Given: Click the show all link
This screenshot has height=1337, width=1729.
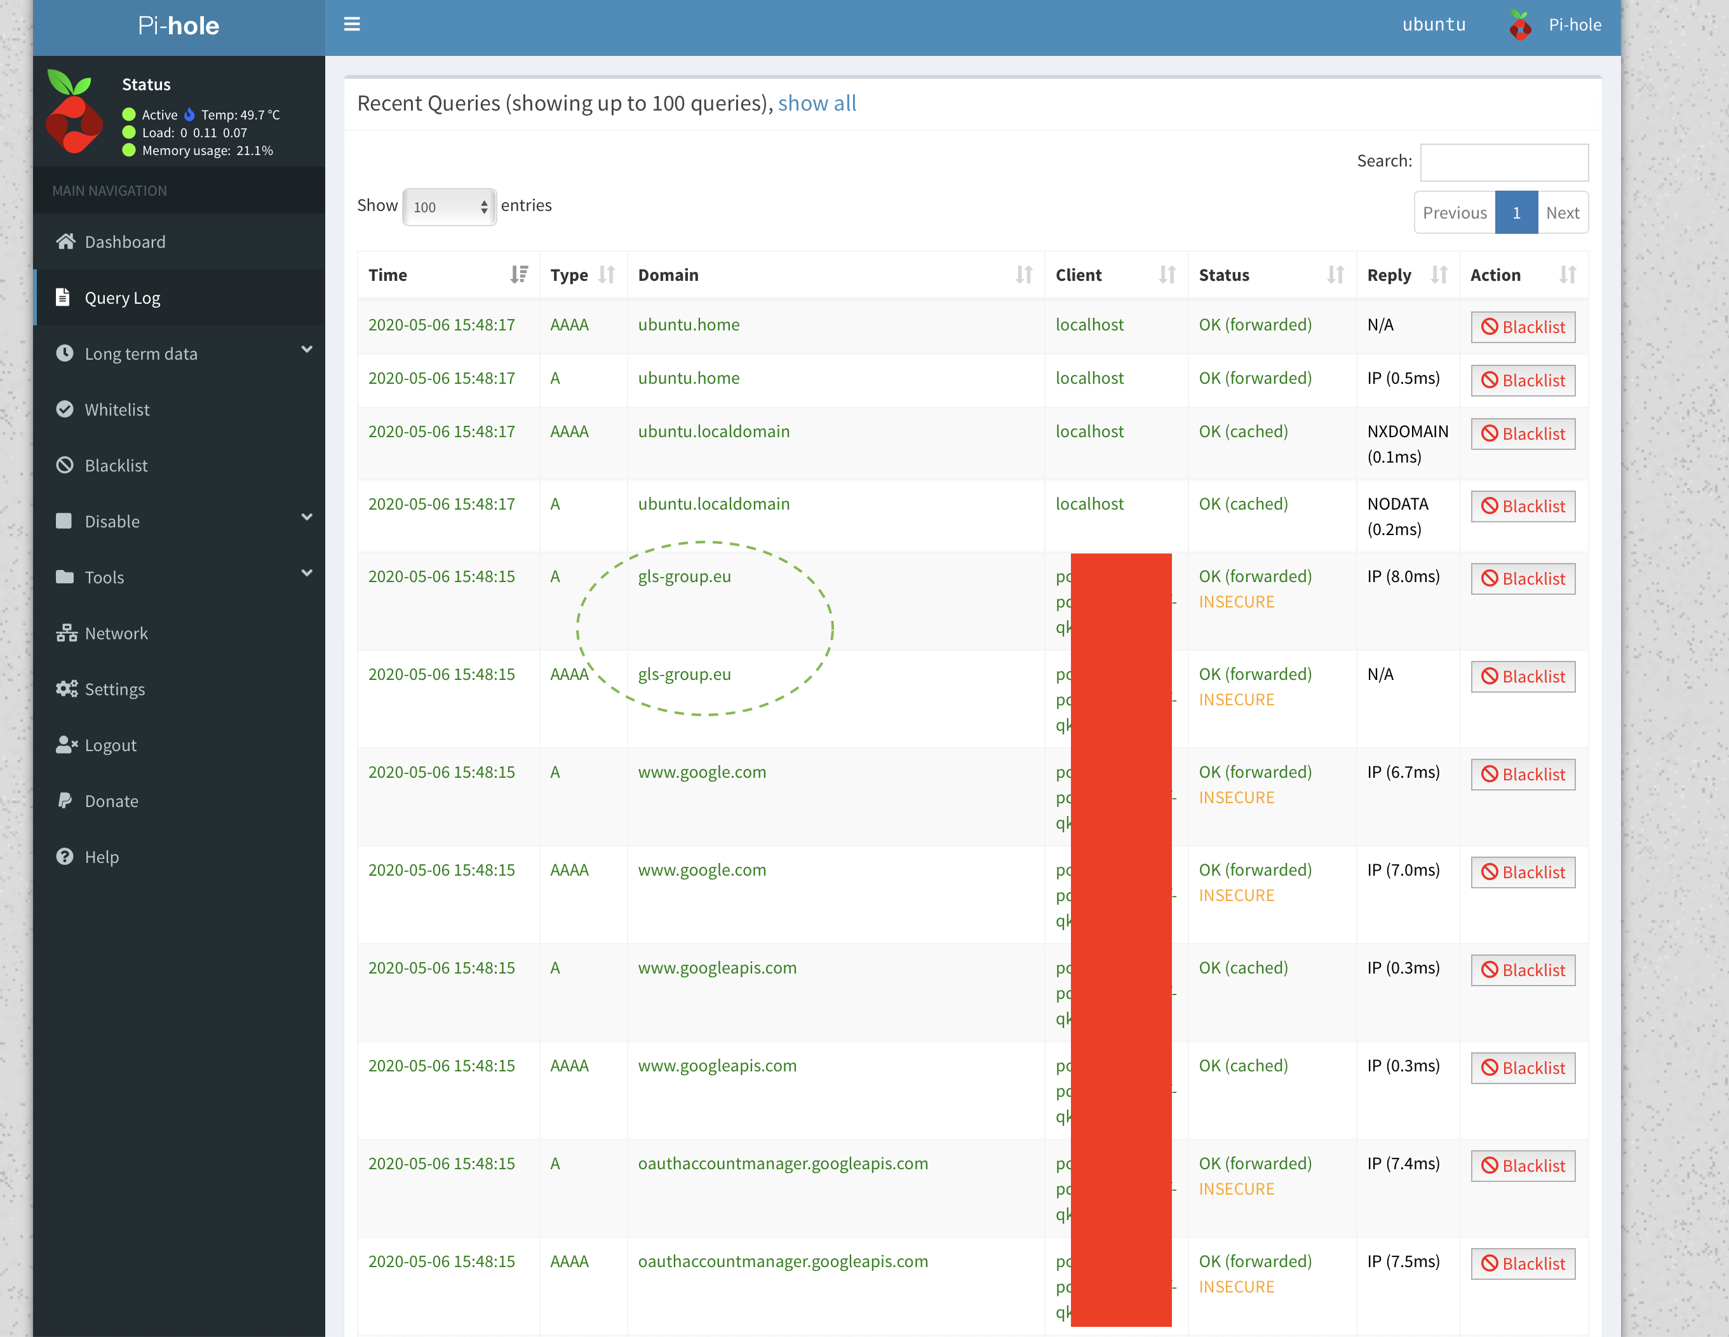Looking at the screenshot, I should click(x=816, y=103).
